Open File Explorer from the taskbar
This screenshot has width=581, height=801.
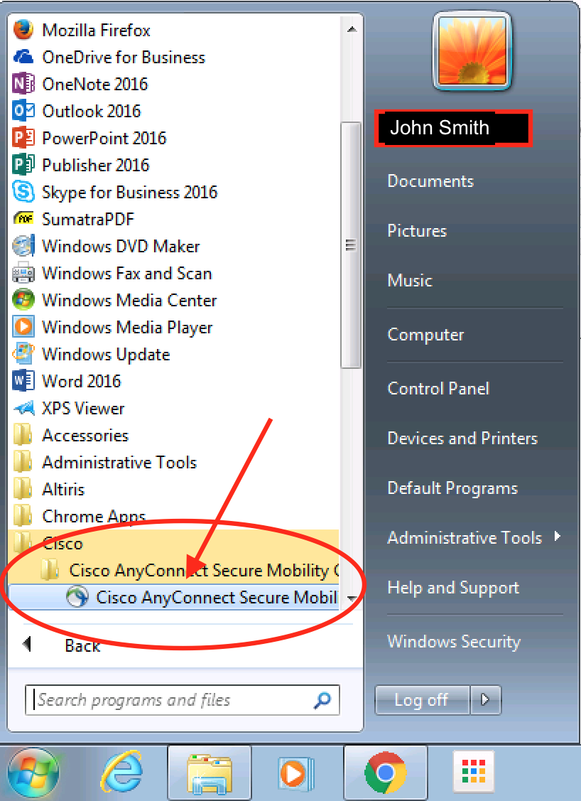(210, 773)
